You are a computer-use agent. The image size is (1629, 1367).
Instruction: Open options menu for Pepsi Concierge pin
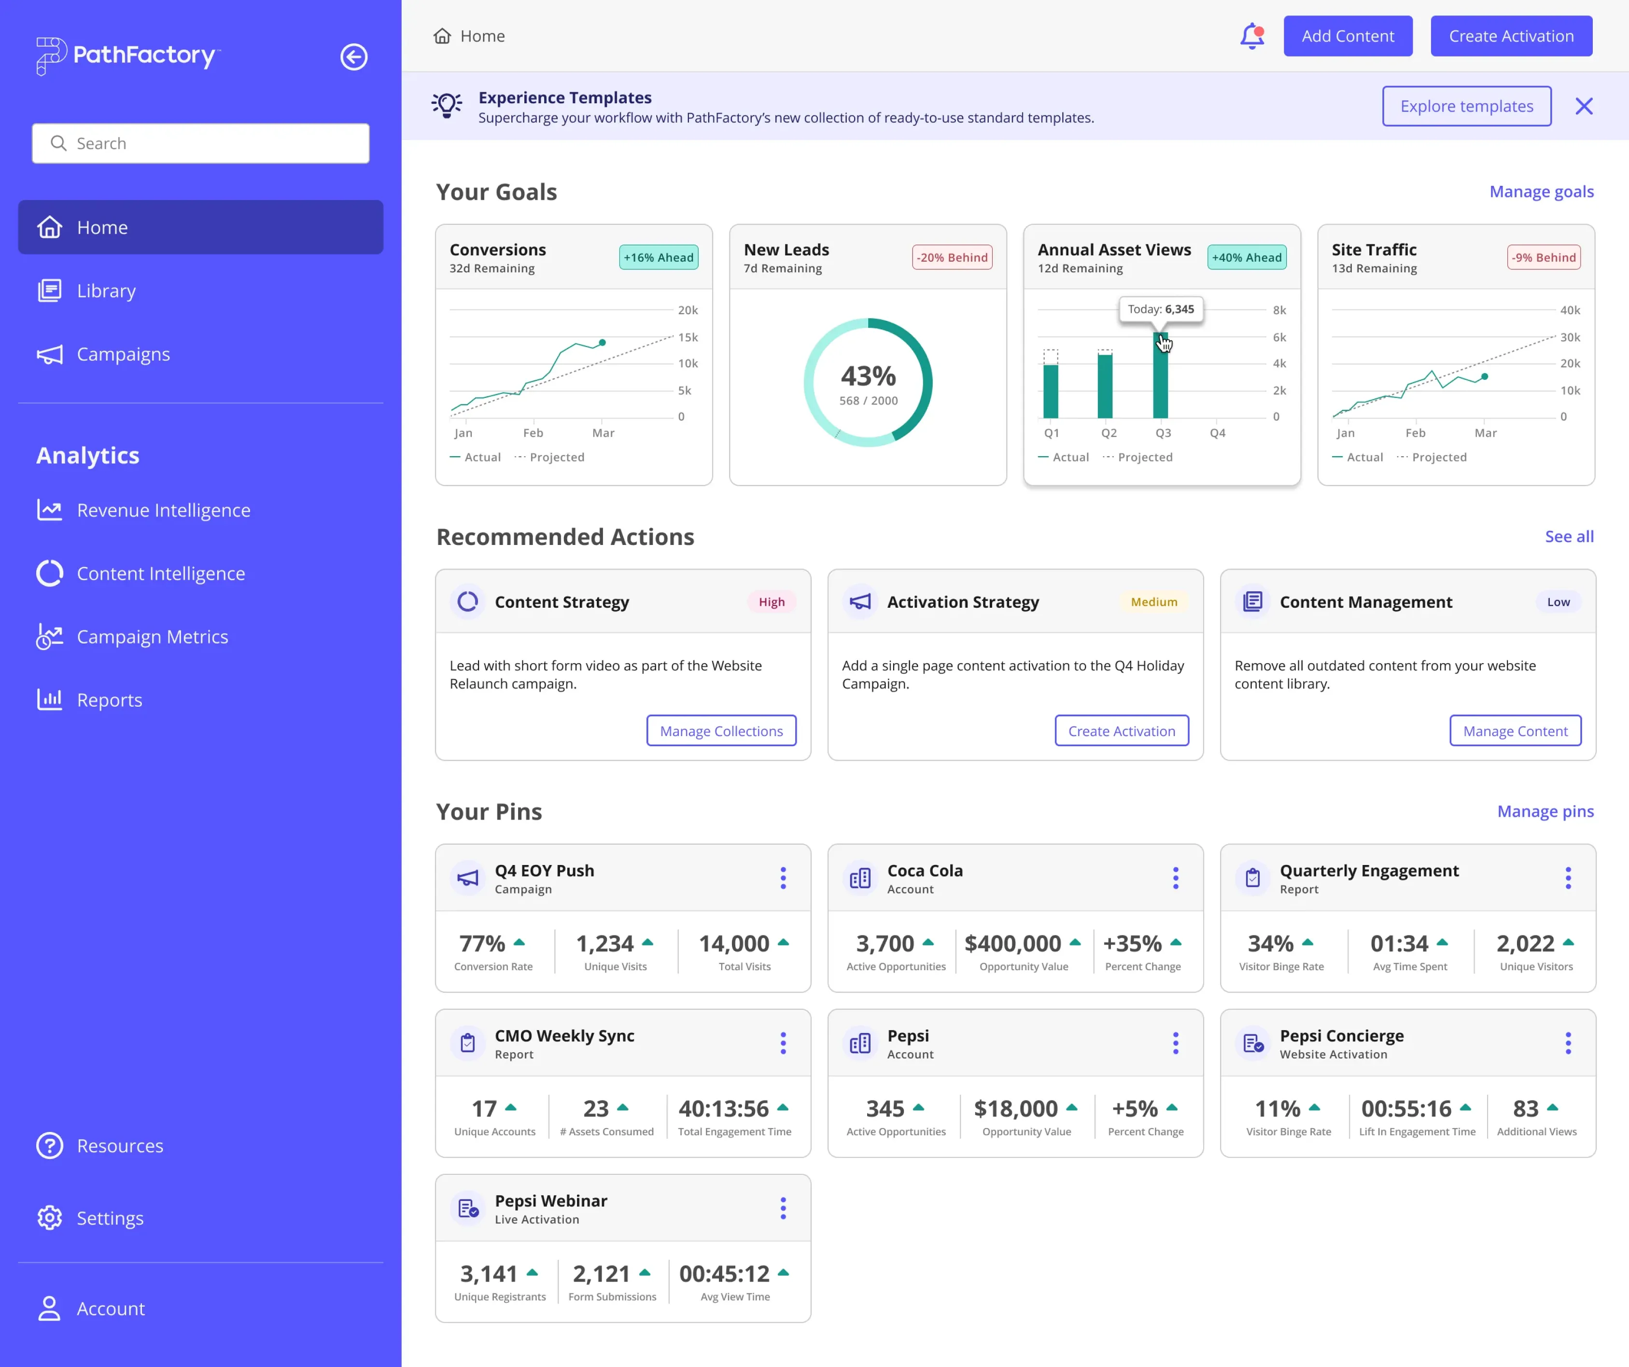click(x=1569, y=1043)
